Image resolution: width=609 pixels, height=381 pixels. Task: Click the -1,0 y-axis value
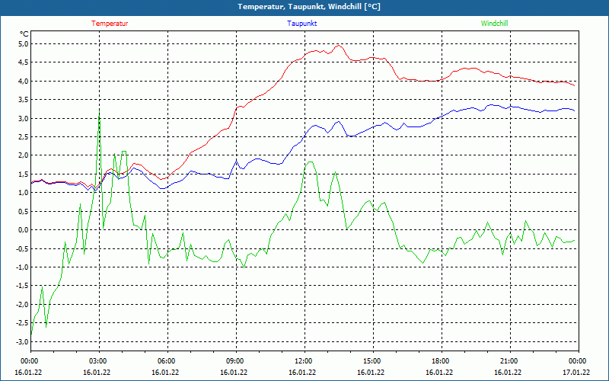click(23, 267)
